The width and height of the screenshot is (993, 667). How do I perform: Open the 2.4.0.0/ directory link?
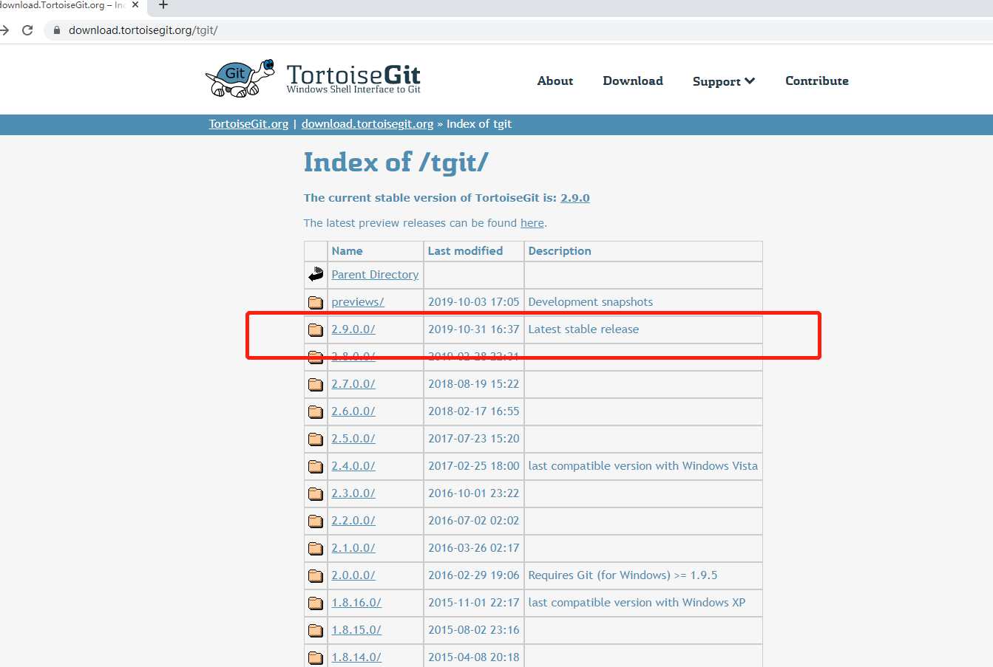point(353,466)
